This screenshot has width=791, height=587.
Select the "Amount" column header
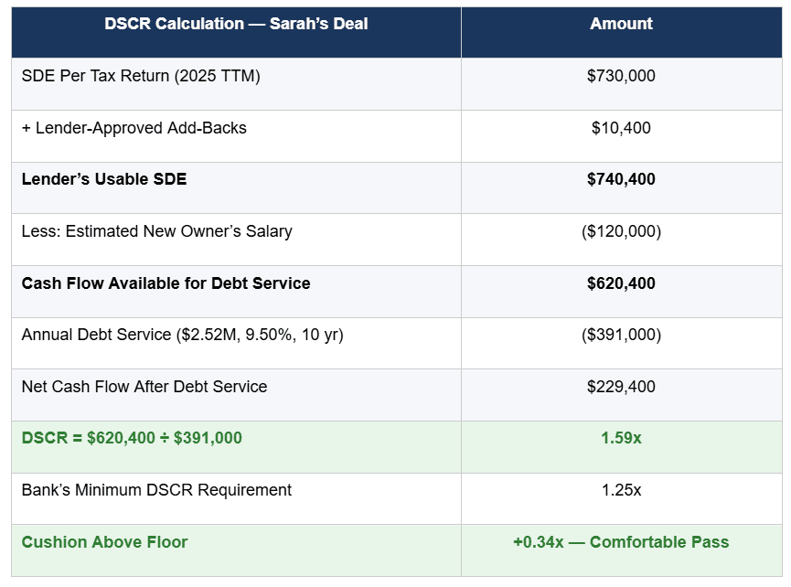[x=621, y=24]
